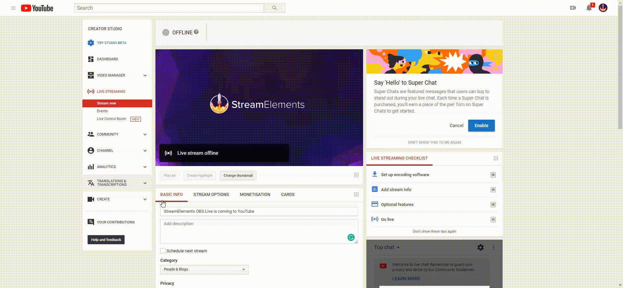Click the Translations & Transcriptions icon
The image size is (623, 288).
point(91,183)
